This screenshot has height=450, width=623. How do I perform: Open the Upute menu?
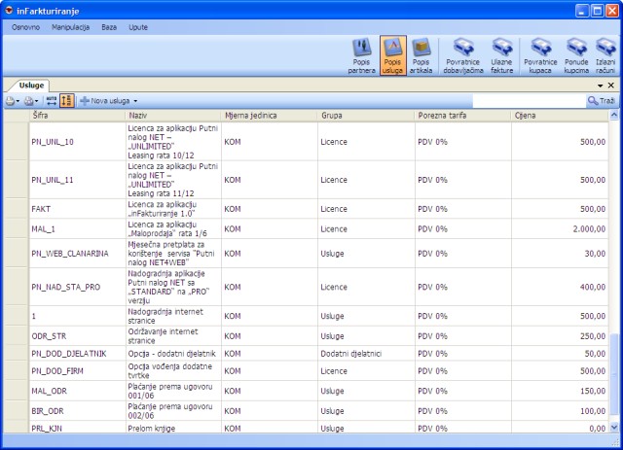(138, 27)
